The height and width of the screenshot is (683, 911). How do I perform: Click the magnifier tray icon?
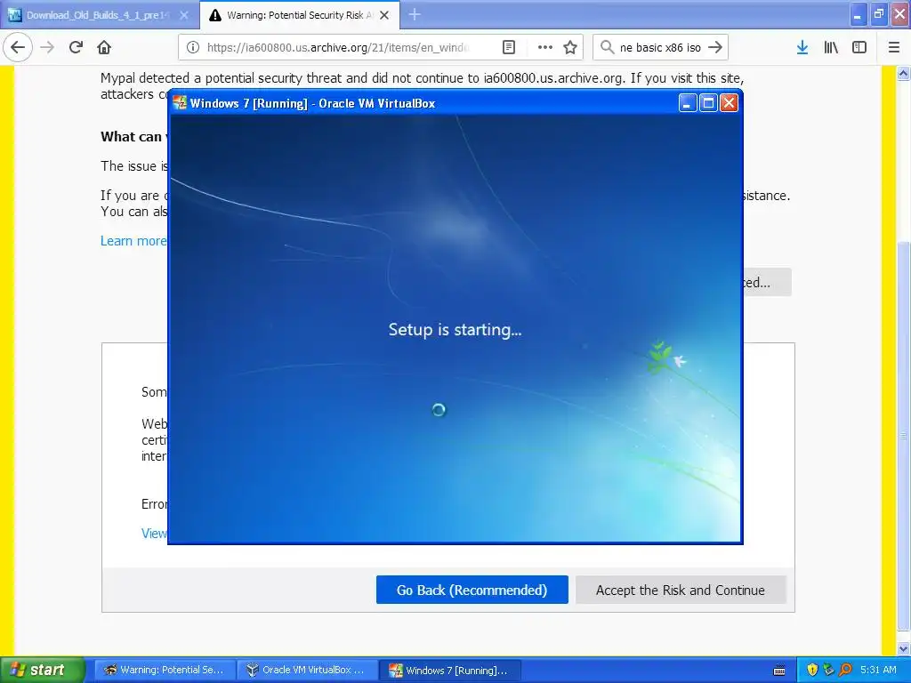[845, 670]
